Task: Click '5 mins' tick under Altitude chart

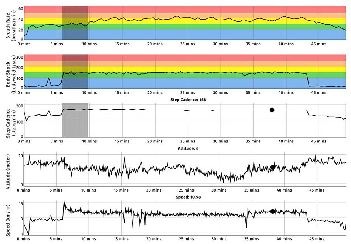Action: (56, 190)
